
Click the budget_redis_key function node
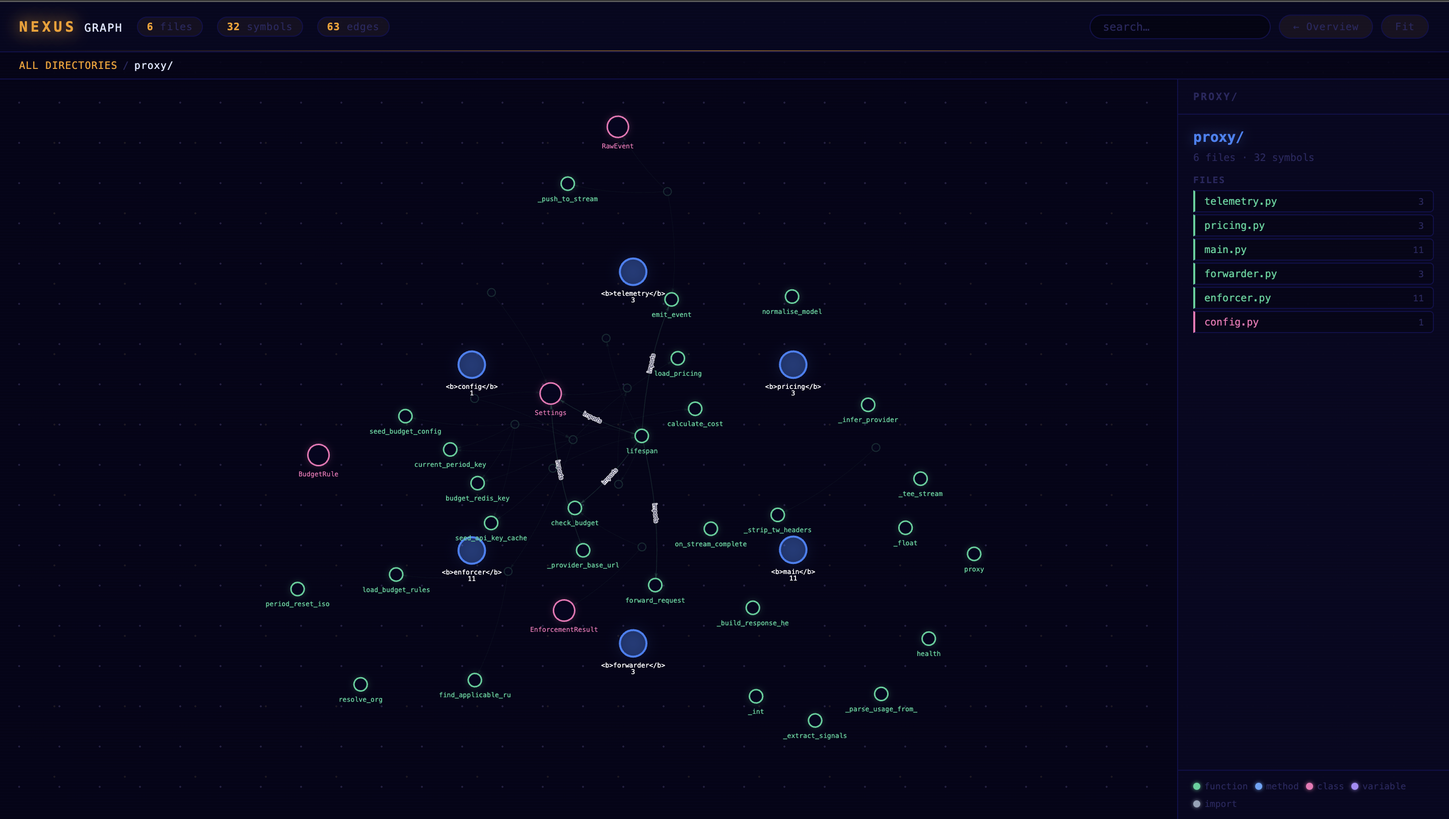click(477, 483)
